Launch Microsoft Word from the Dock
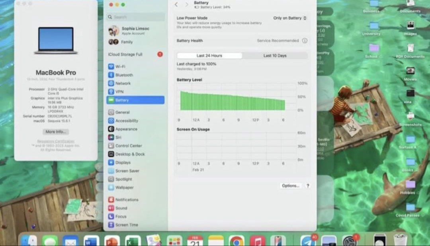The image size is (430, 246). (x=91, y=242)
